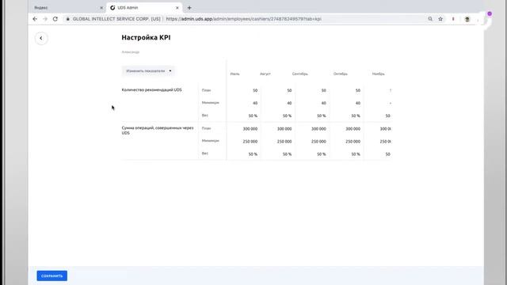Click the browser back arrow
This screenshot has width=507, height=285.
pos(35,19)
